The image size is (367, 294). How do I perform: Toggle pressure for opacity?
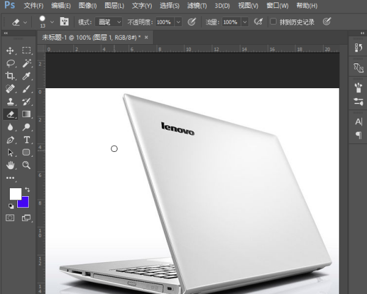coord(191,22)
